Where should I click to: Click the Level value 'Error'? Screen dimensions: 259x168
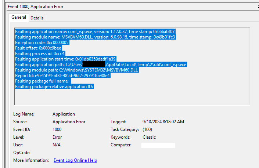click(x=57, y=137)
